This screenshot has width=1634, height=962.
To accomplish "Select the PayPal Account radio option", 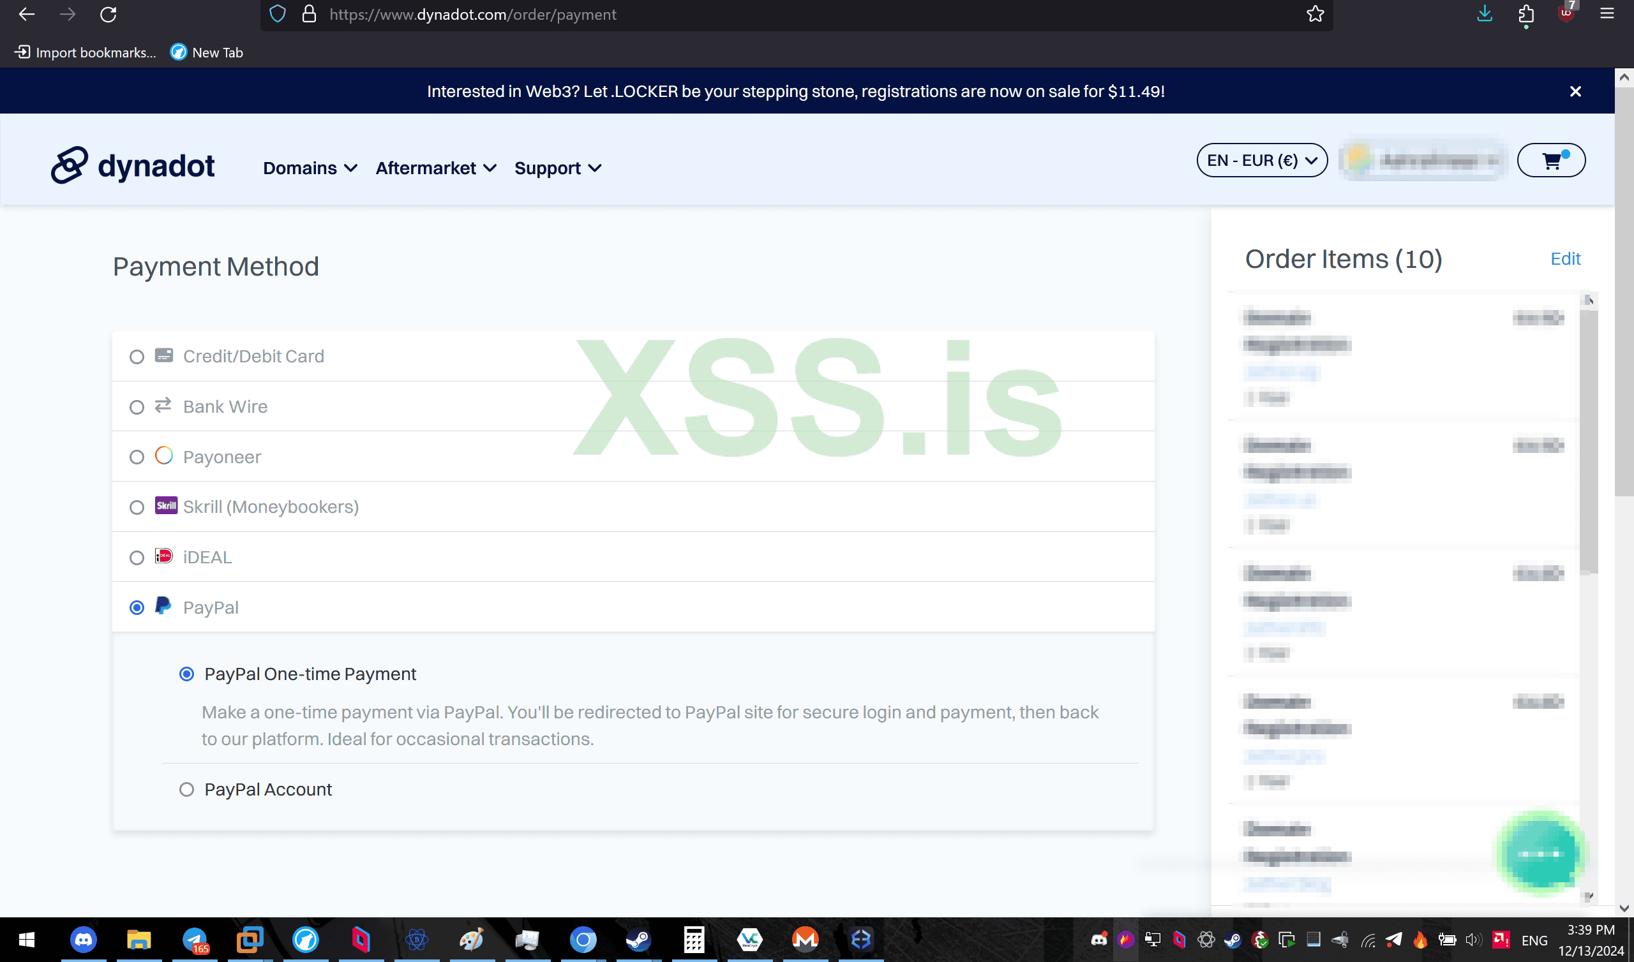I will point(187,790).
